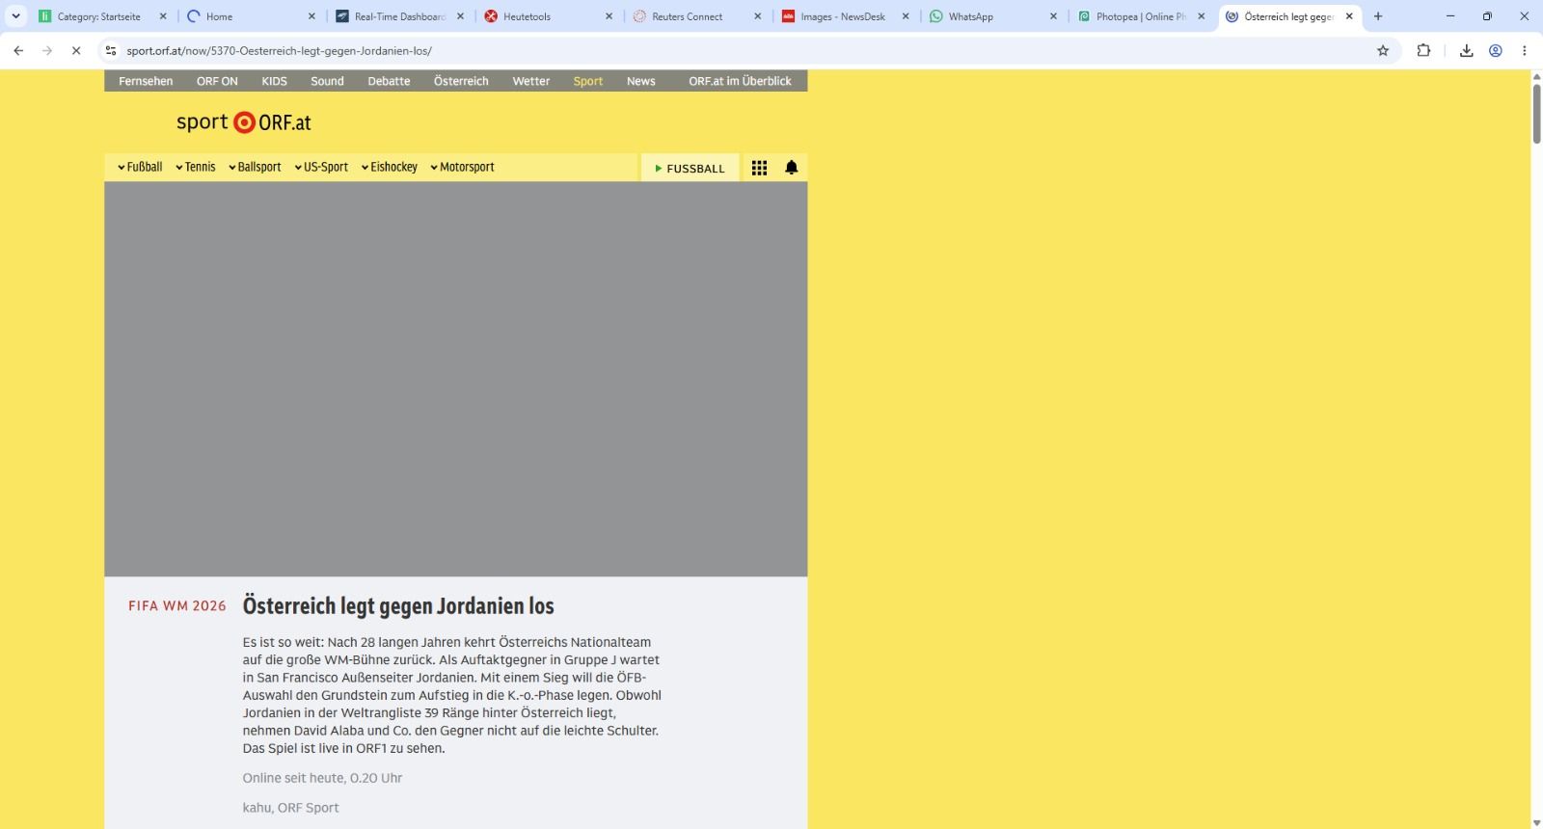The height and width of the screenshot is (829, 1543).
Task: Open the Downloads icon in toolbar
Action: tap(1466, 50)
